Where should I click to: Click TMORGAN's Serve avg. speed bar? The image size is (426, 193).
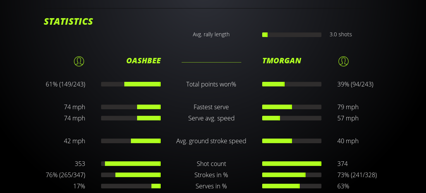[x=292, y=118]
